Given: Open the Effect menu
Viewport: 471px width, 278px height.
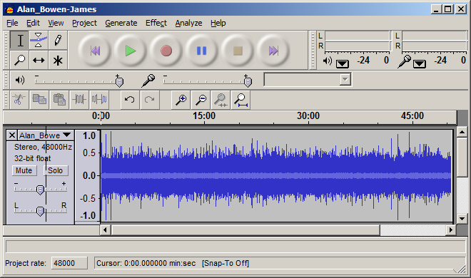Looking at the screenshot, I should [156, 23].
